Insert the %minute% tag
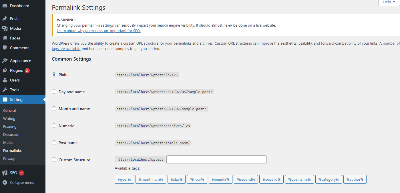Viewport: 400px width, 193px height. [220, 179]
